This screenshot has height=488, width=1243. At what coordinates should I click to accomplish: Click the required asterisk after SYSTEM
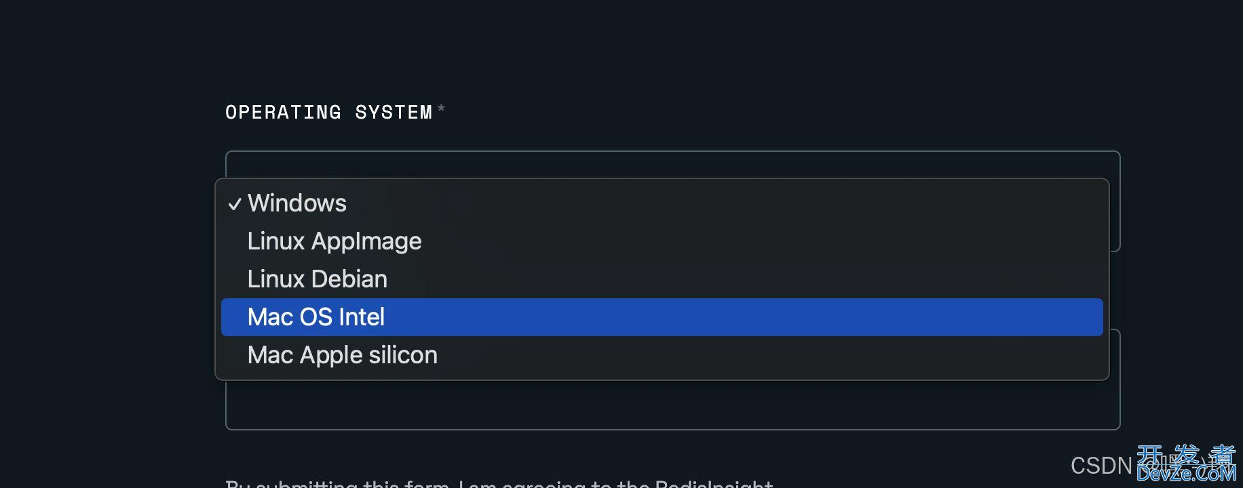click(x=441, y=108)
